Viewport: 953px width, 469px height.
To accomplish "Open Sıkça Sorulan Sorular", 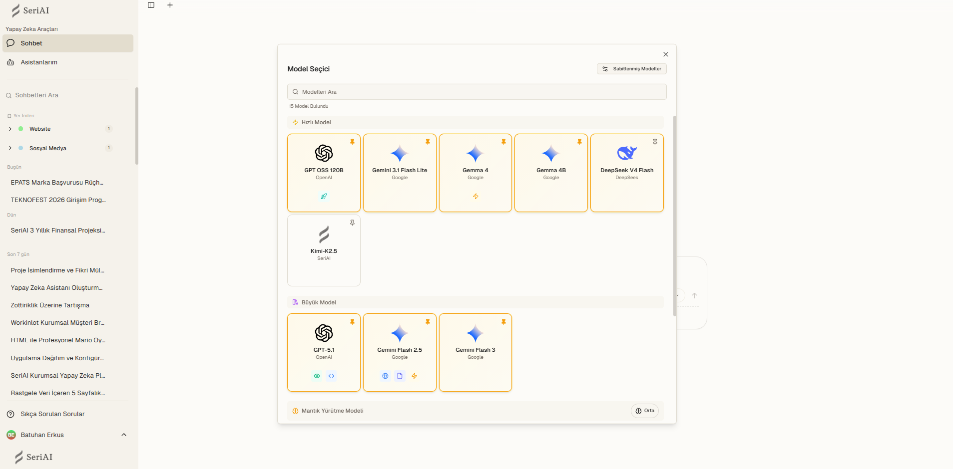I will click(68, 414).
